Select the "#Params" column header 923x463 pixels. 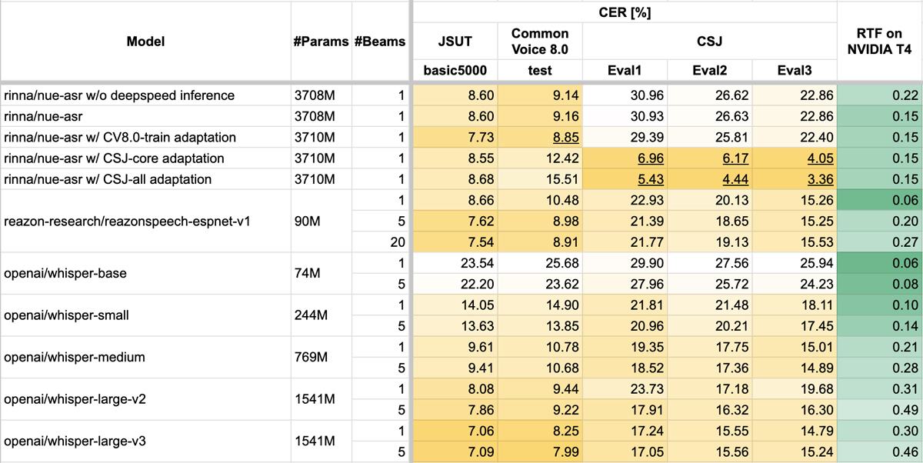coord(321,42)
